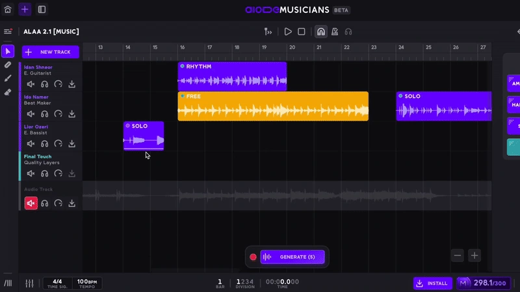The height and width of the screenshot is (292, 520).
Task: Click the home icon
Action: pyautogui.click(x=8, y=10)
